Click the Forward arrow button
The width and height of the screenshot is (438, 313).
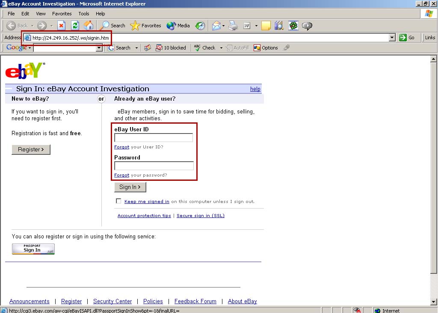(42, 26)
